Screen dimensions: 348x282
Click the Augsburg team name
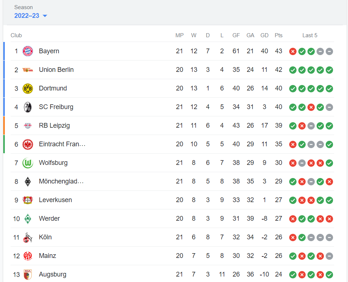coord(53,274)
